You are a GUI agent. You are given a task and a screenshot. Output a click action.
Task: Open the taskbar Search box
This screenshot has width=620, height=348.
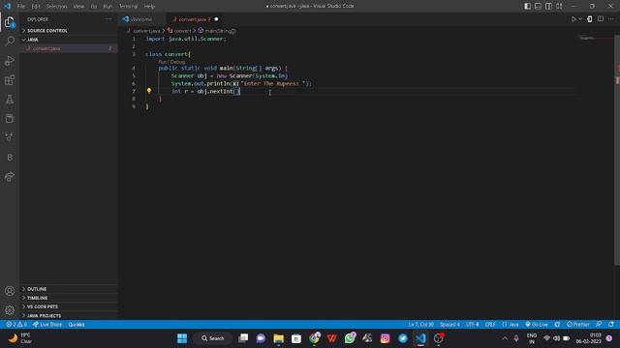coord(213,338)
